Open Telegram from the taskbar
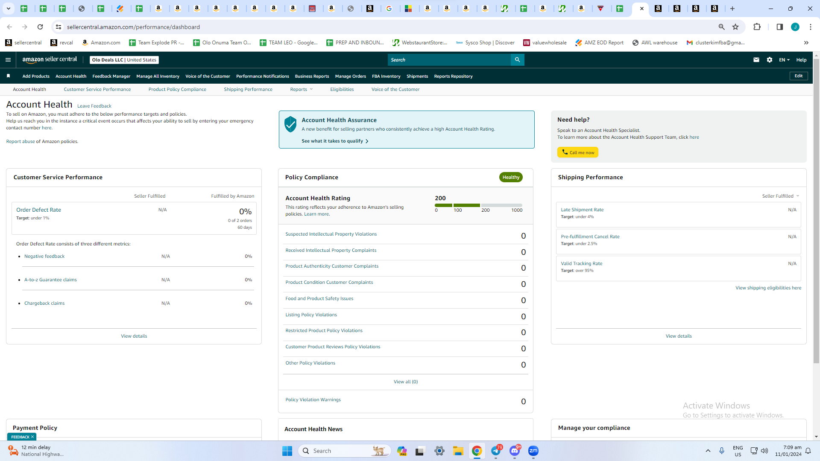The width and height of the screenshot is (820, 461). [x=496, y=451]
